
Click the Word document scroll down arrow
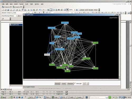pos(130,82)
